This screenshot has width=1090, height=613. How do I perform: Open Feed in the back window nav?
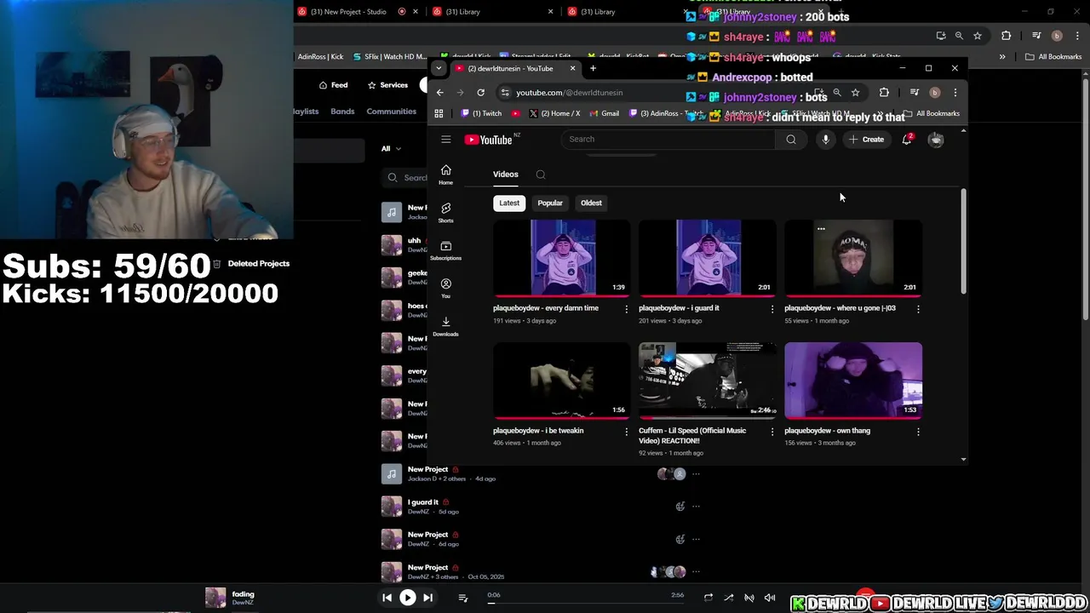point(333,85)
